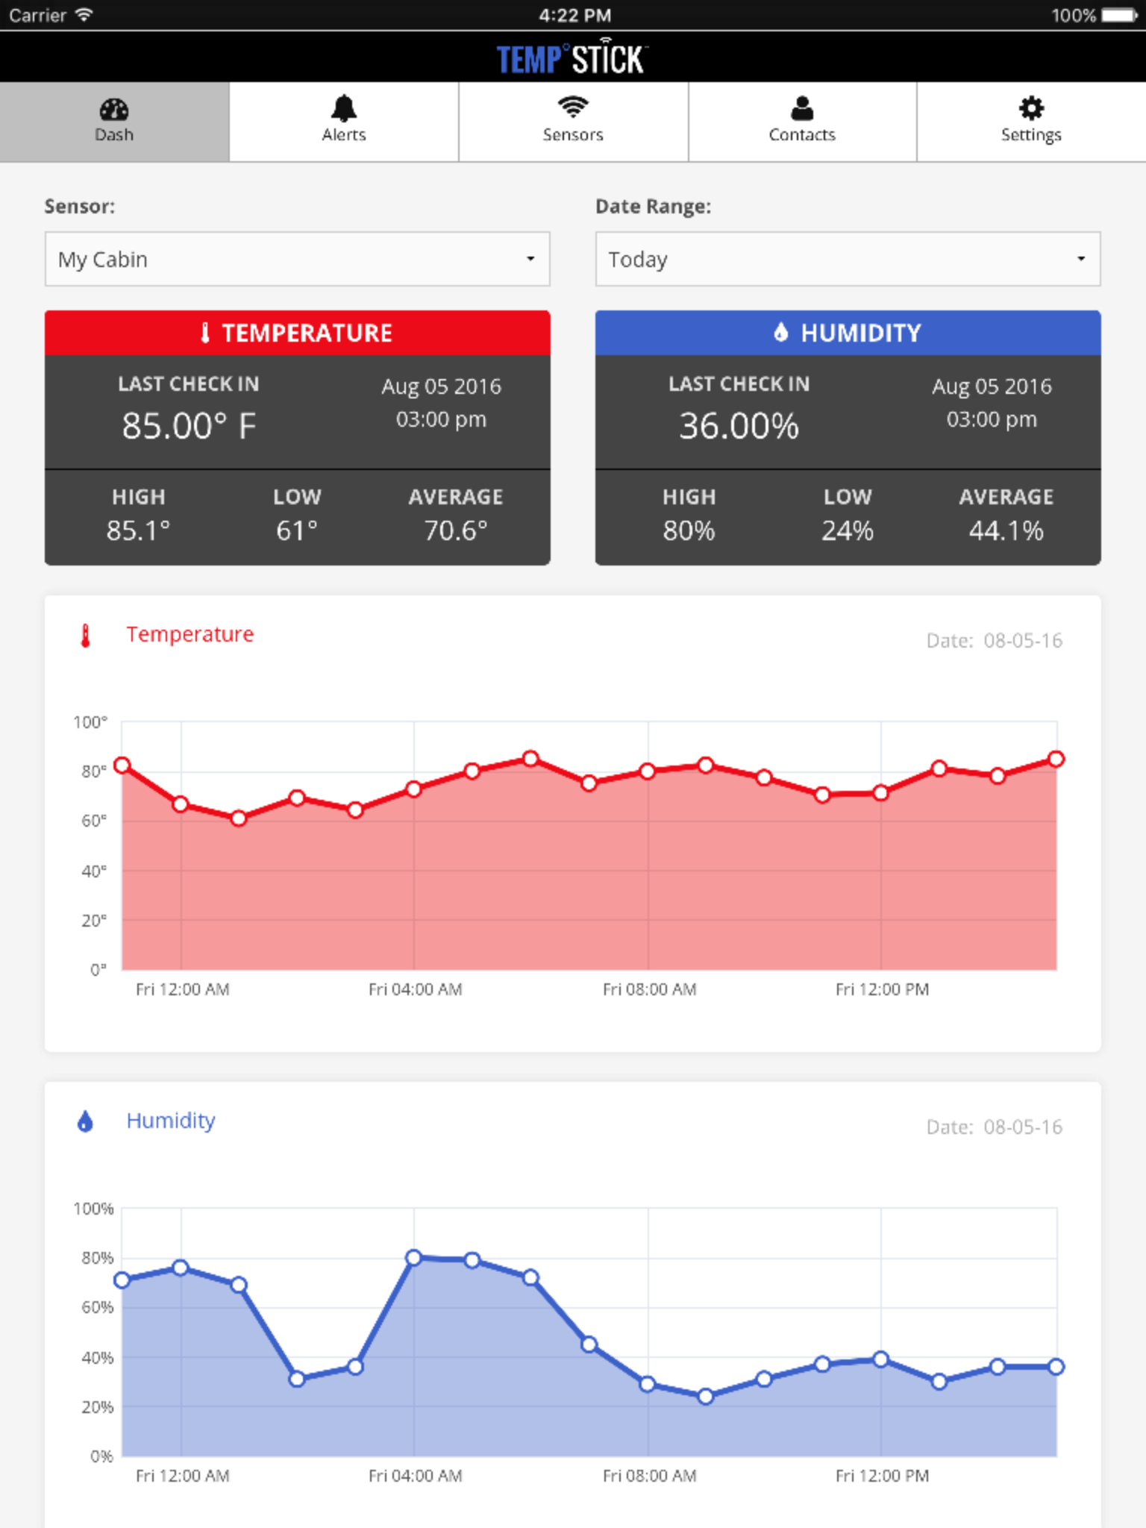
Task: Open the My Cabin sensor dropdown
Action: click(x=298, y=259)
